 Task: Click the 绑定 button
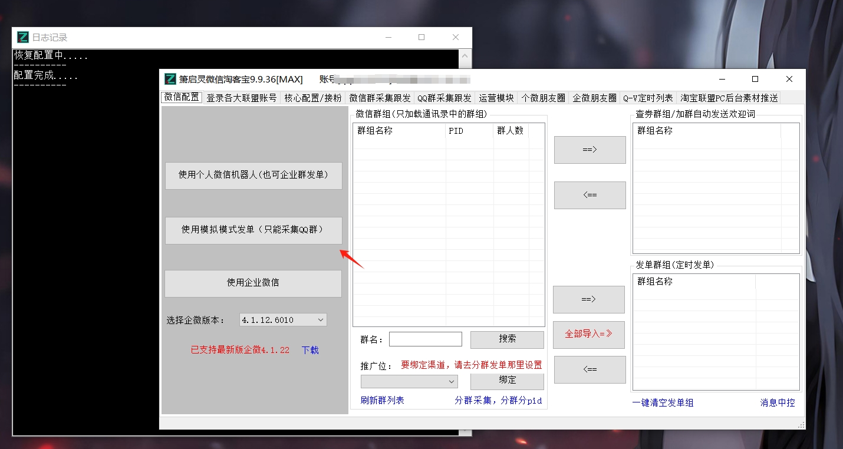coord(507,381)
